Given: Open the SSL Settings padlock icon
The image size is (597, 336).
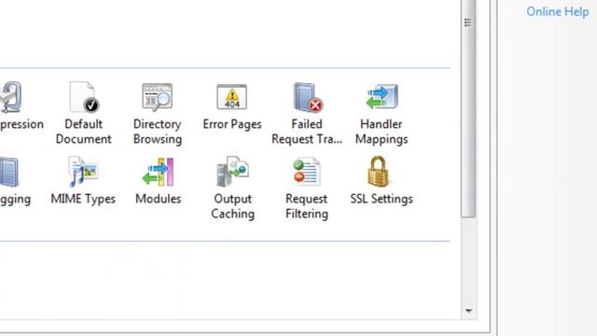Looking at the screenshot, I should pyautogui.click(x=378, y=172).
